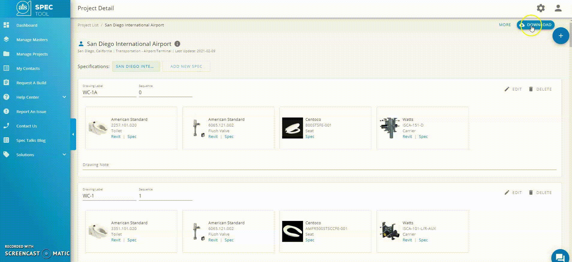Click pencil icon for WC-1A edit

tap(507, 89)
